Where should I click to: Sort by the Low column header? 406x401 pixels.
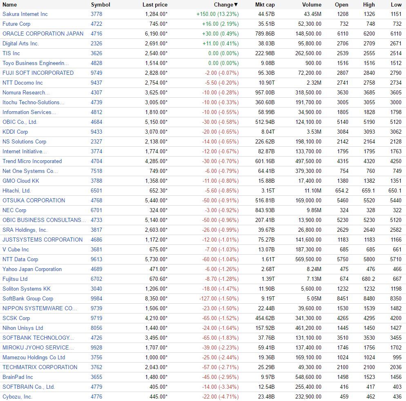[396, 4]
